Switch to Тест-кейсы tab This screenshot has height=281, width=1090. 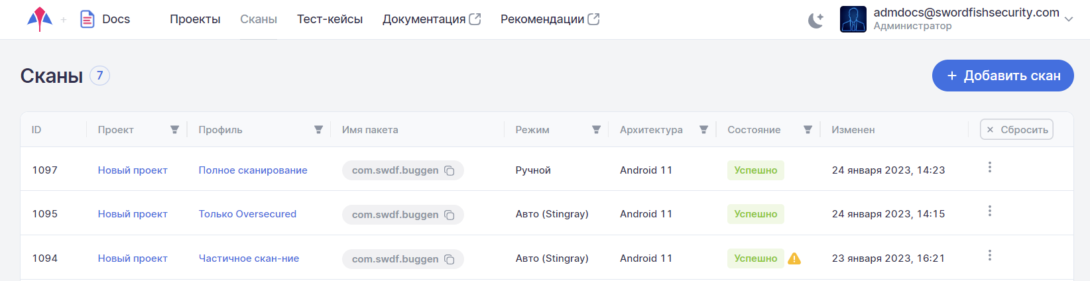tap(330, 19)
